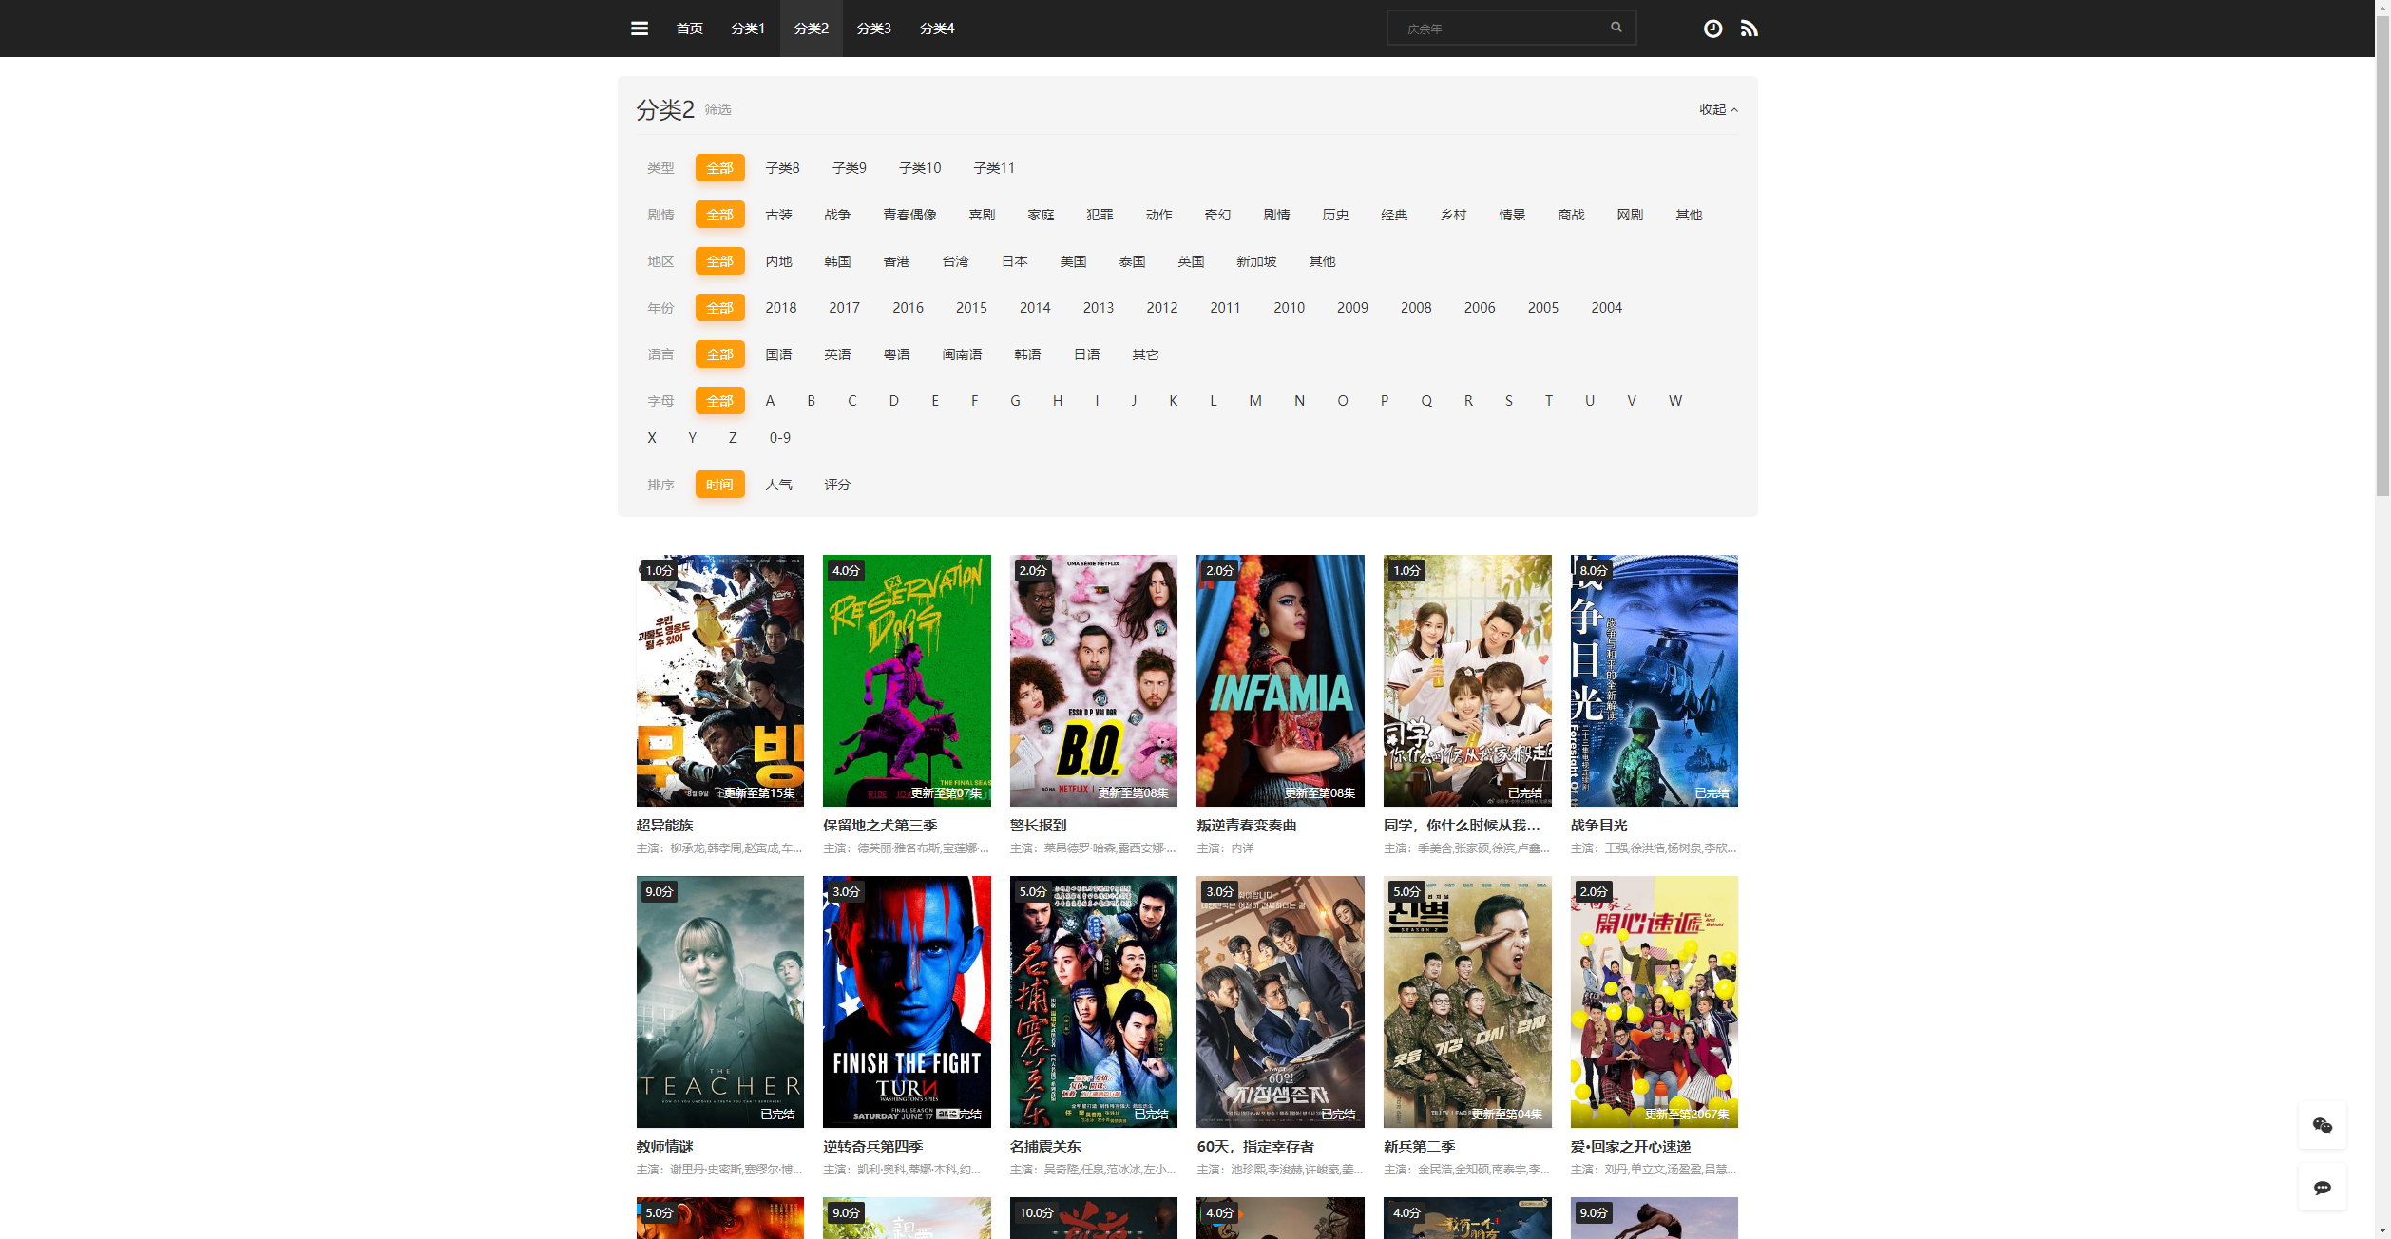Screen dimensions: 2391x1239
Task: Switch to 分类3 navigation tab
Action: (x=873, y=29)
